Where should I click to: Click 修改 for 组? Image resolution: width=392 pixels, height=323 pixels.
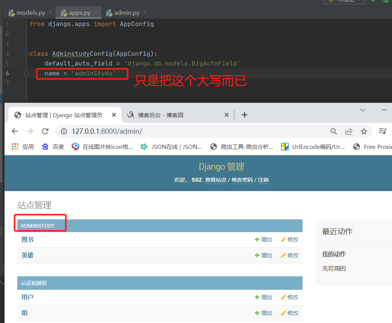[290, 313]
